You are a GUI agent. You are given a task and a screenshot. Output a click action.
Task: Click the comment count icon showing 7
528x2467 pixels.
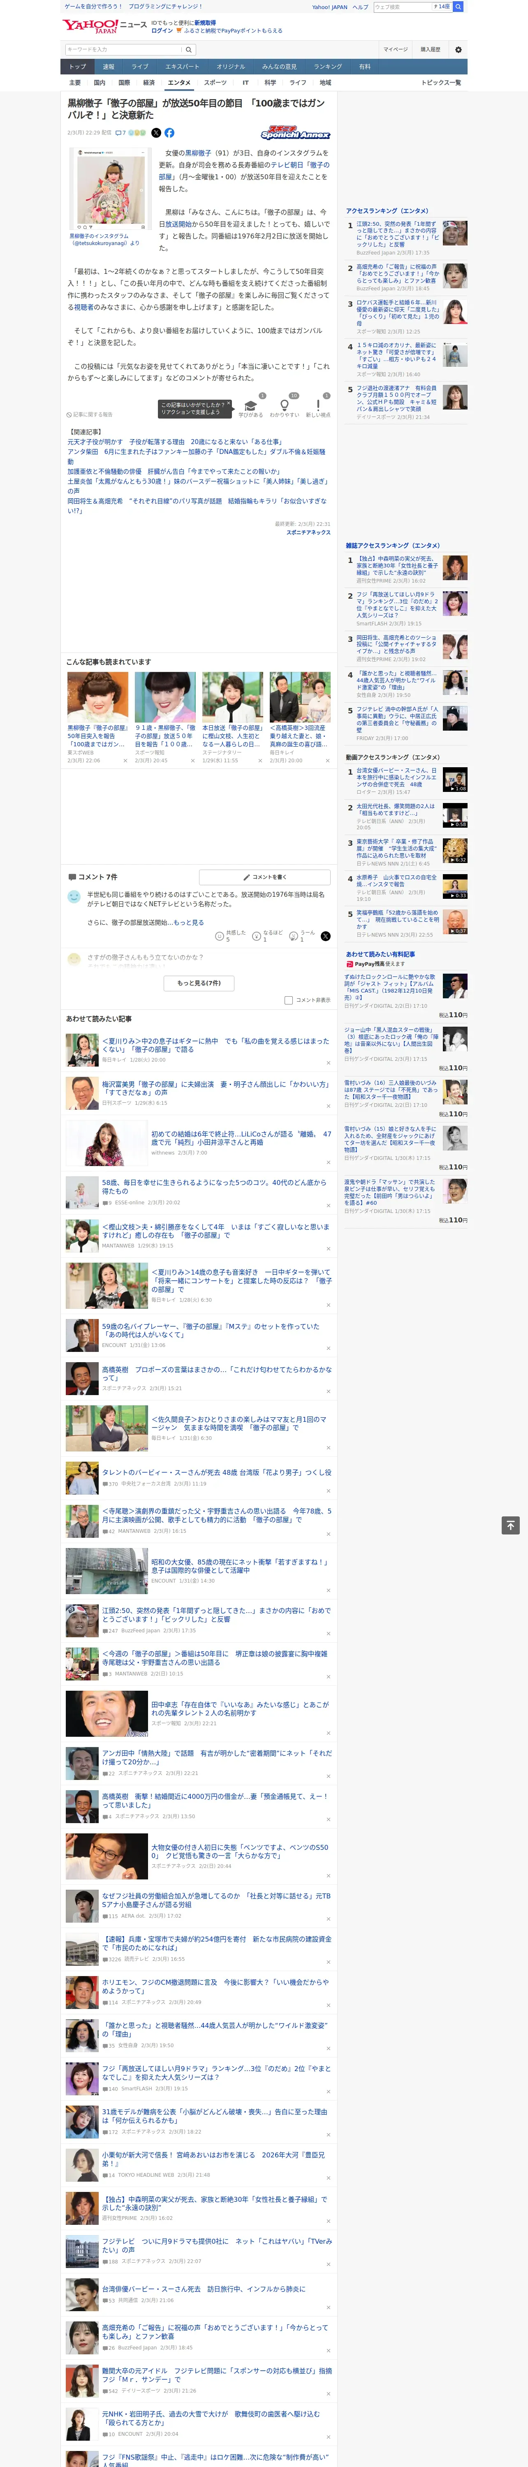[x=121, y=133]
